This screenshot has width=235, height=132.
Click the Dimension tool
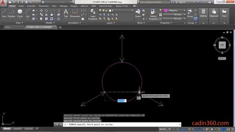click(x=75, y=13)
